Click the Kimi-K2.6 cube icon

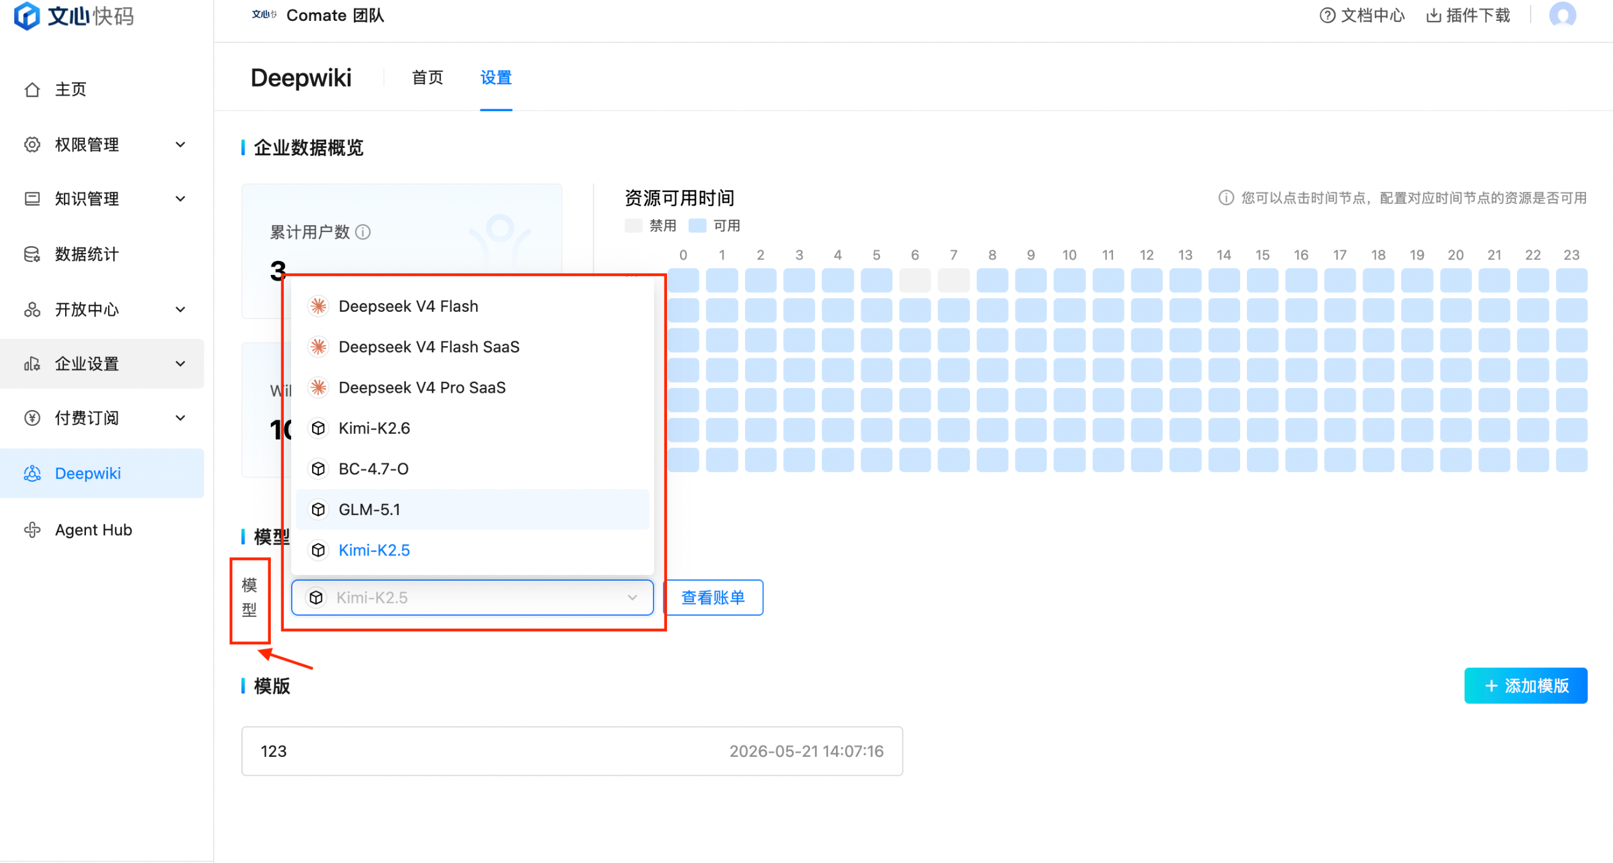tap(318, 428)
